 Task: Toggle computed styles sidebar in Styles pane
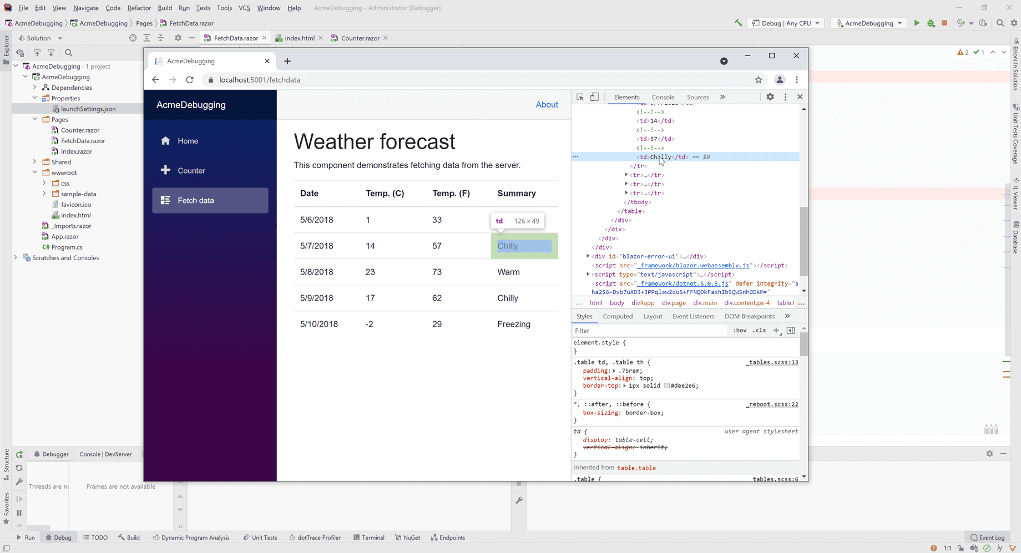[791, 331]
